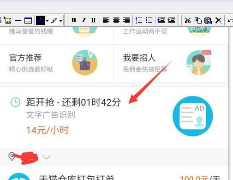Cut selection with scissors icon
Screen dimensions: 233x180
coord(188,20)
